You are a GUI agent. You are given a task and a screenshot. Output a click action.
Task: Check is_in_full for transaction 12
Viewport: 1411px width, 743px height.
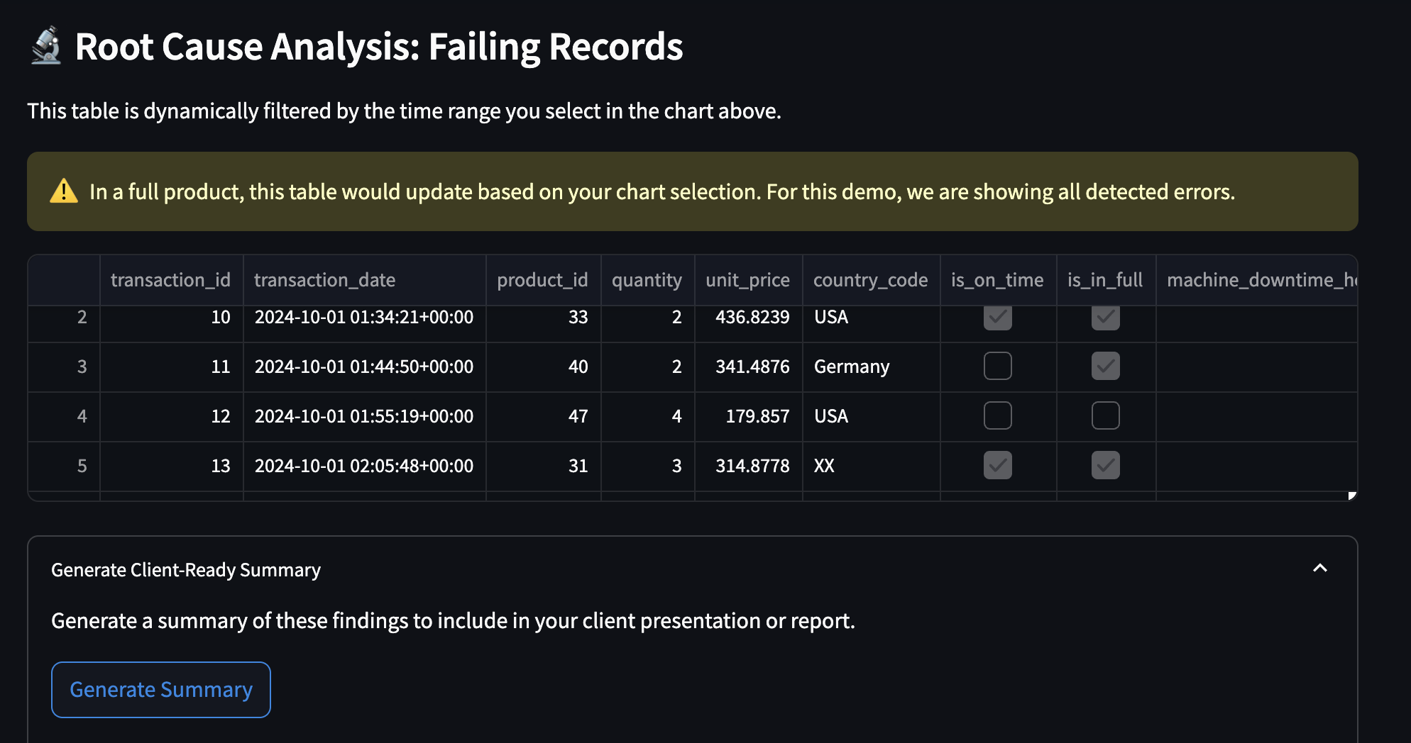[x=1105, y=416]
